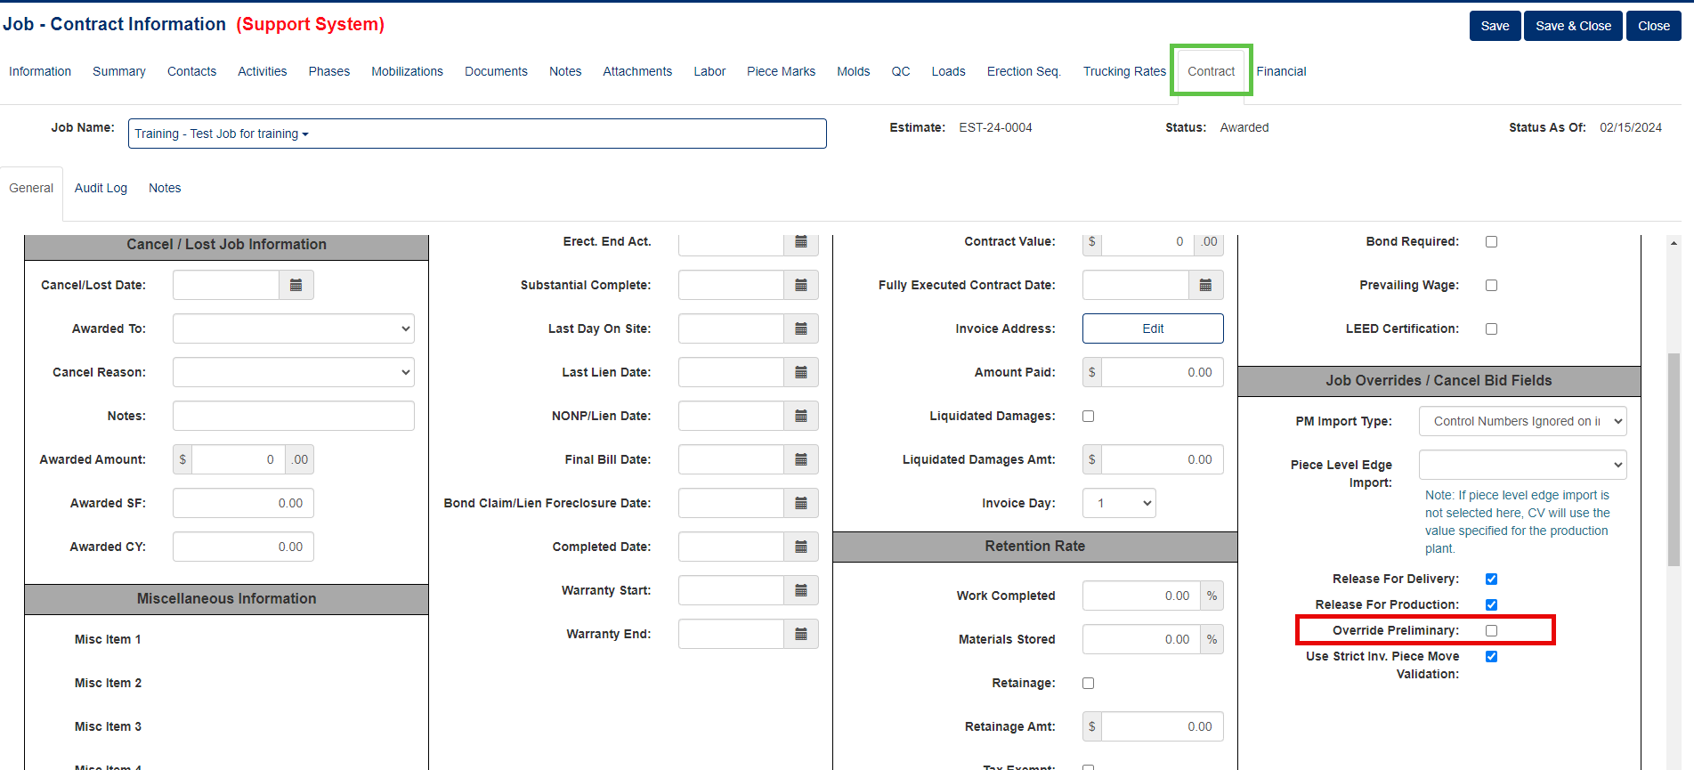Screen dimensions: 1694x770
Task: Disable Use Strict Inv. Piece Move Validation
Action: click(1492, 656)
